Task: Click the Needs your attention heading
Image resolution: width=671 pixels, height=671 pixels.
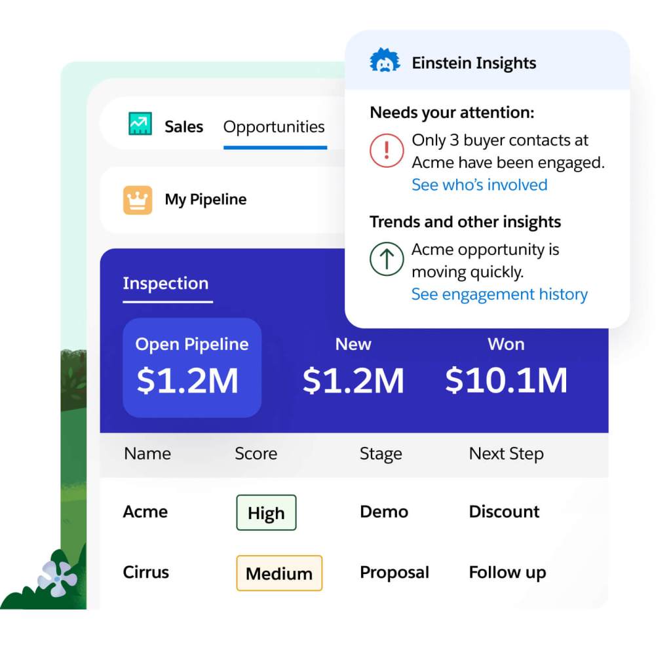Action: (x=452, y=113)
